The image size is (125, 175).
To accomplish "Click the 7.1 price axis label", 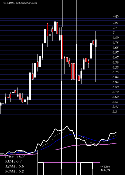I will coord(115,28).
